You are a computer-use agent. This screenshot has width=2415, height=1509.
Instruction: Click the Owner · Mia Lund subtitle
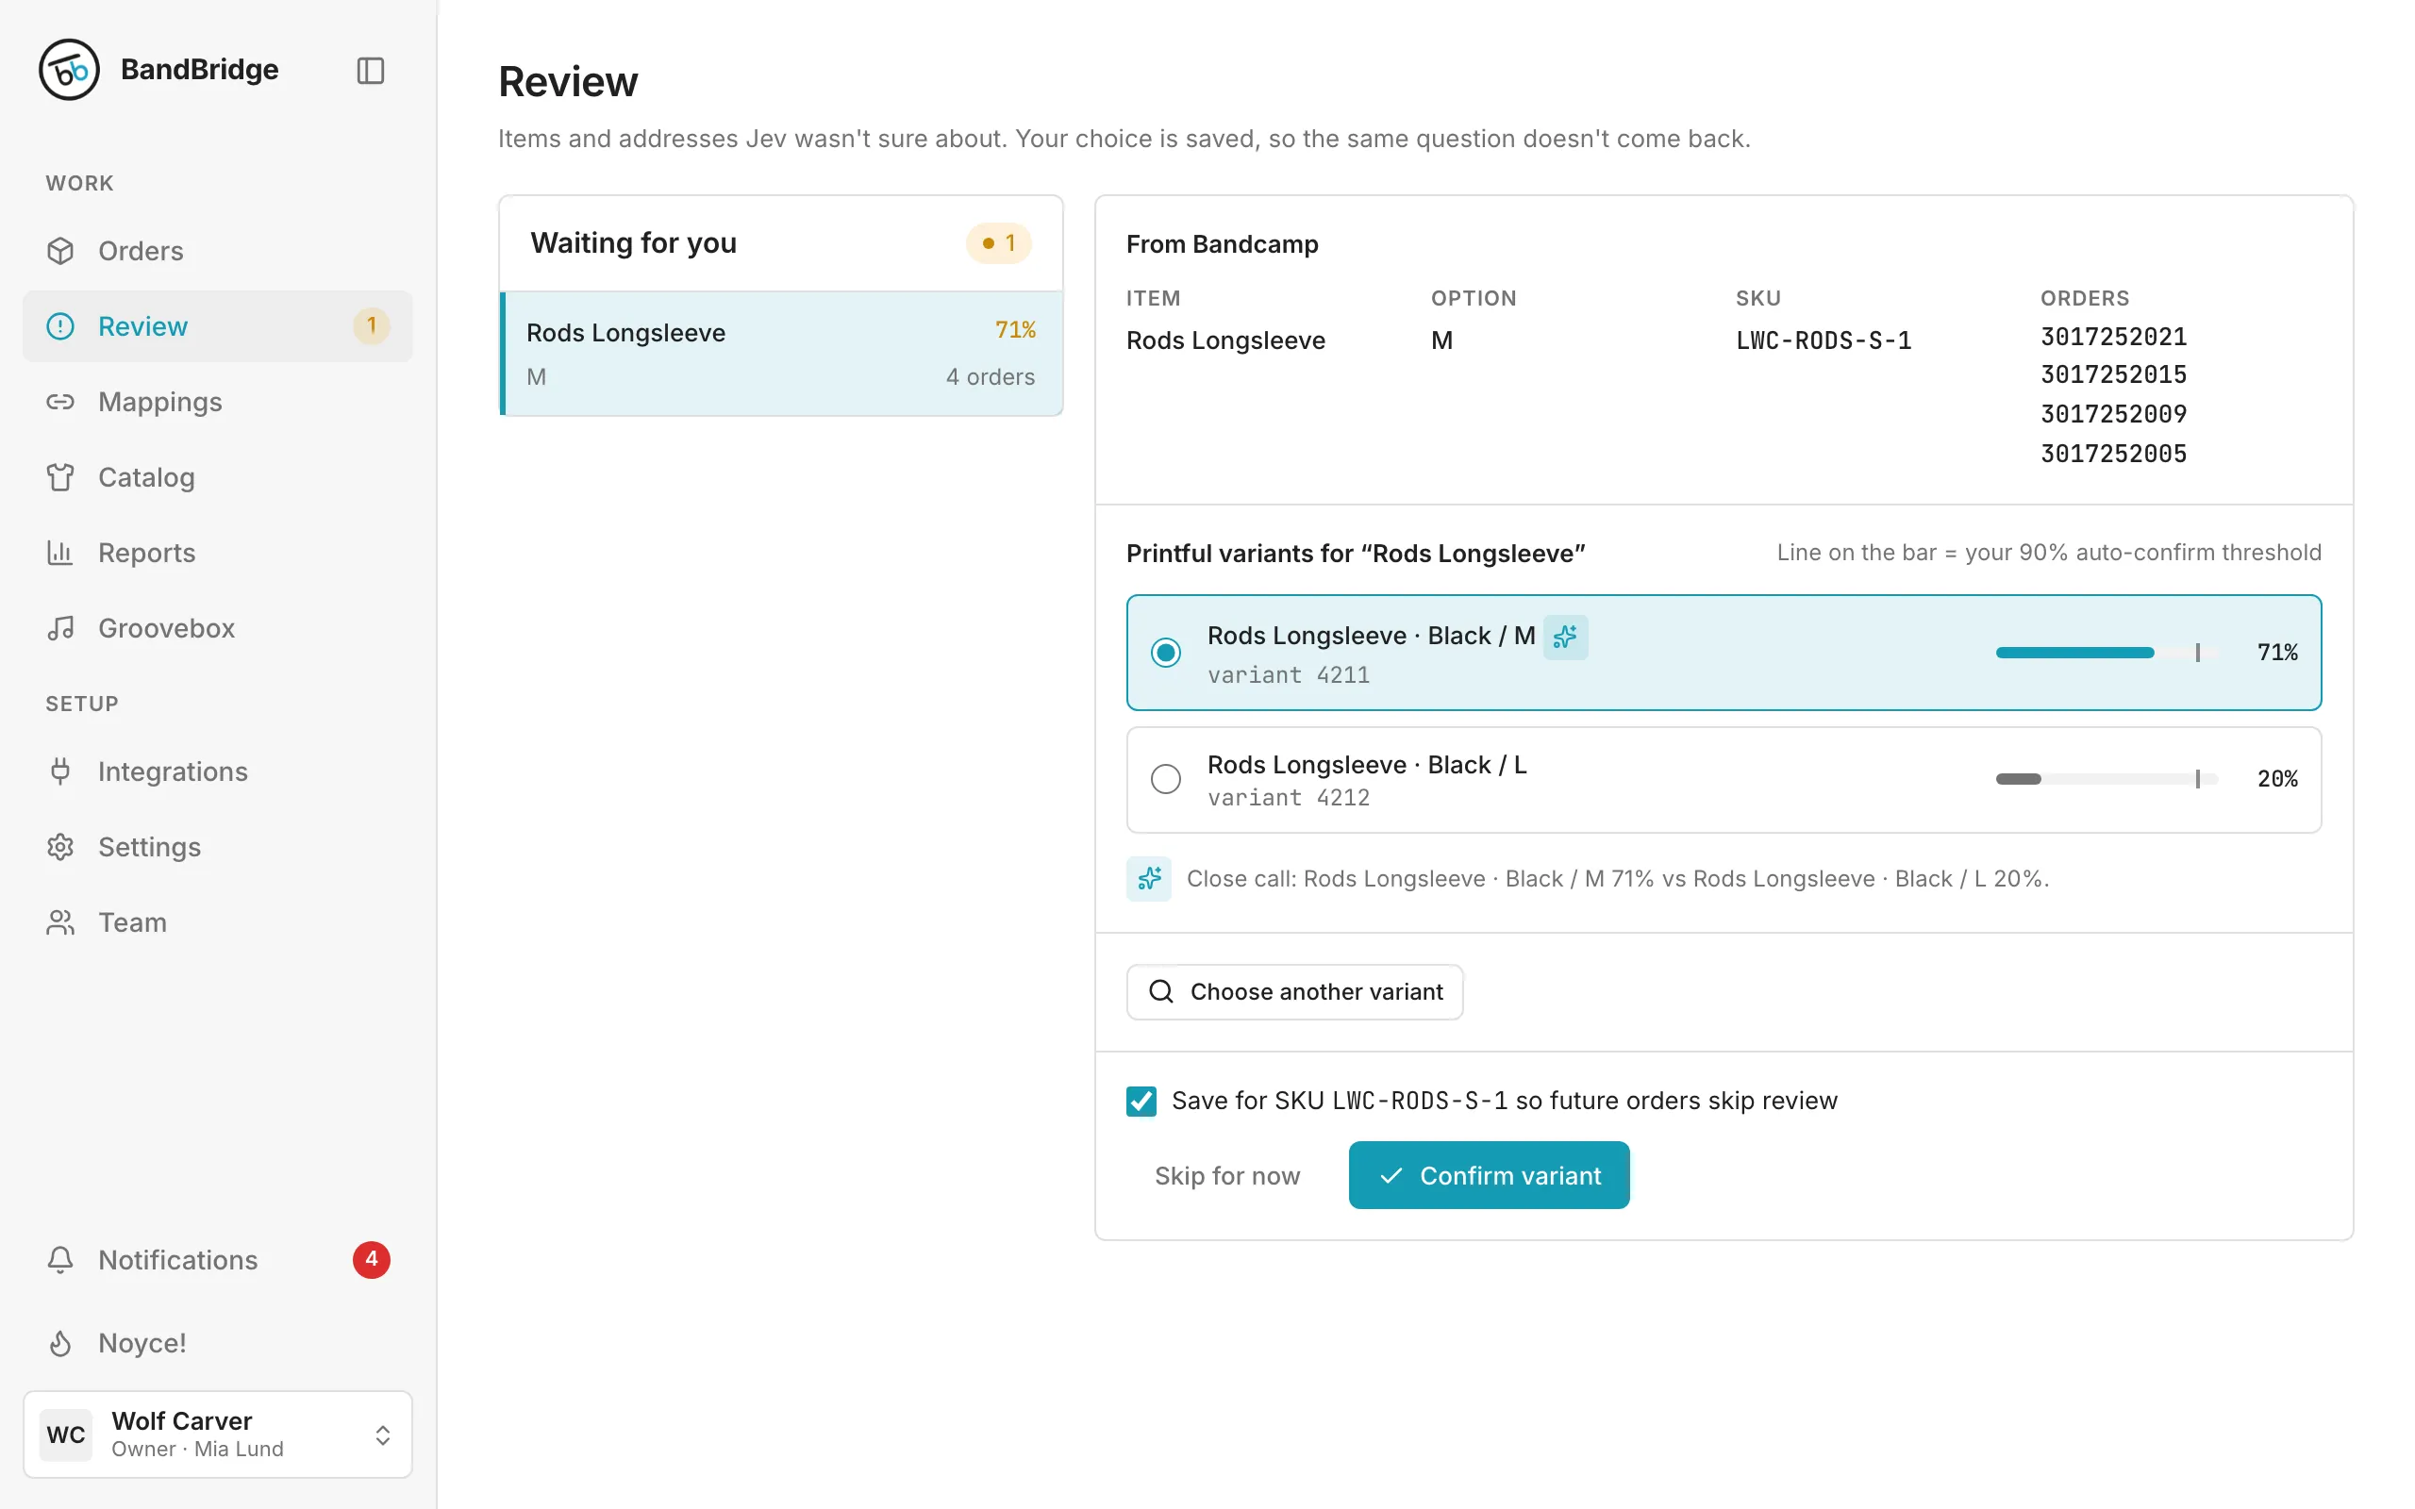pyautogui.click(x=197, y=1450)
